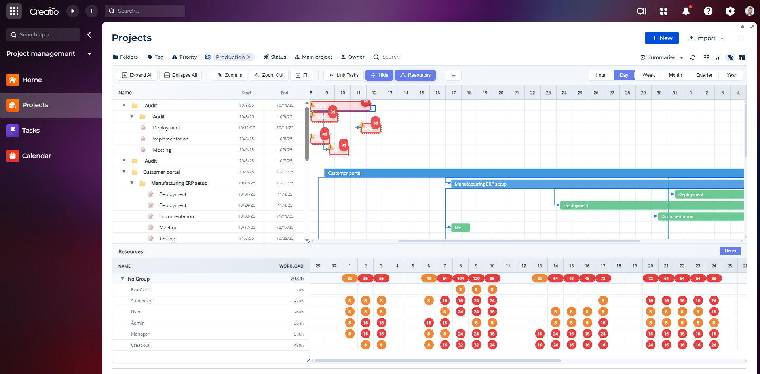Click the run process play icon
Viewport: 760px width, 374px height.
click(x=73, y=11)
